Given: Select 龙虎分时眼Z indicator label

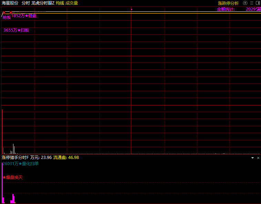Looking at the screenshot, I should [x=43, y=3].
